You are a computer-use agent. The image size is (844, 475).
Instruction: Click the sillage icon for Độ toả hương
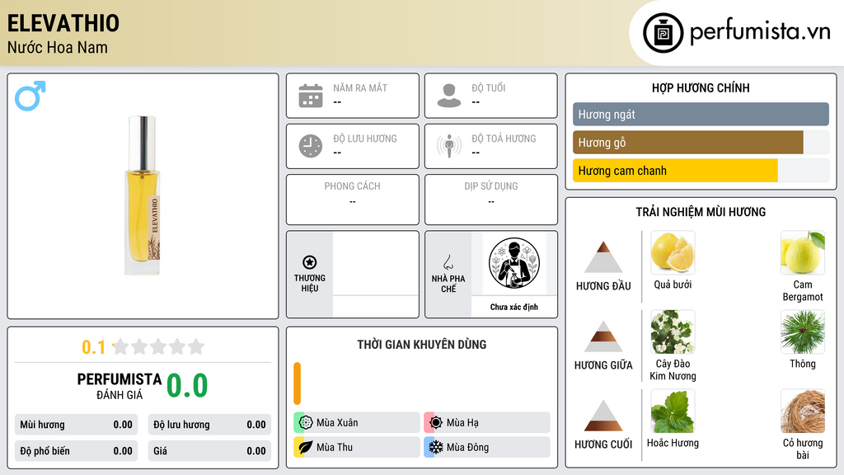pyautogui.click(x=449, y=146)
